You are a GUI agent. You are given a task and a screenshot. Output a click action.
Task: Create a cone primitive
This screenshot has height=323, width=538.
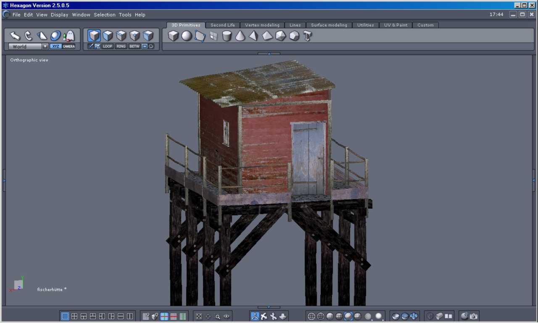click(240, 36)
